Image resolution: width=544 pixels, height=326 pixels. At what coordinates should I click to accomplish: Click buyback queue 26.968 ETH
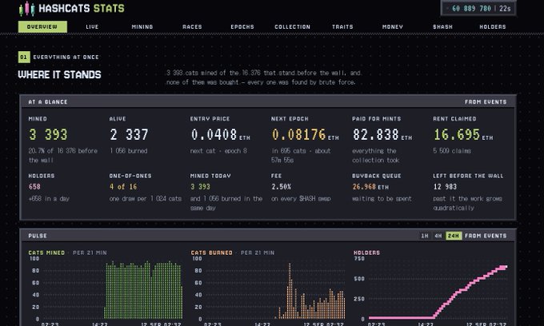[x=370, y=187]
